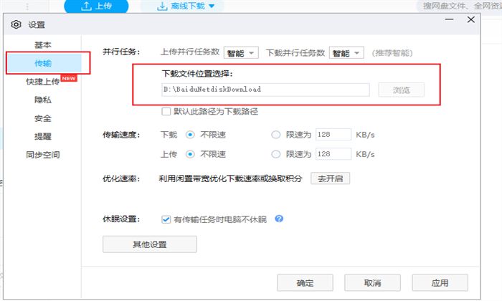Click the 上传 upload button in main window
This screenshot has height=301, width=502.
click(96, 6)
